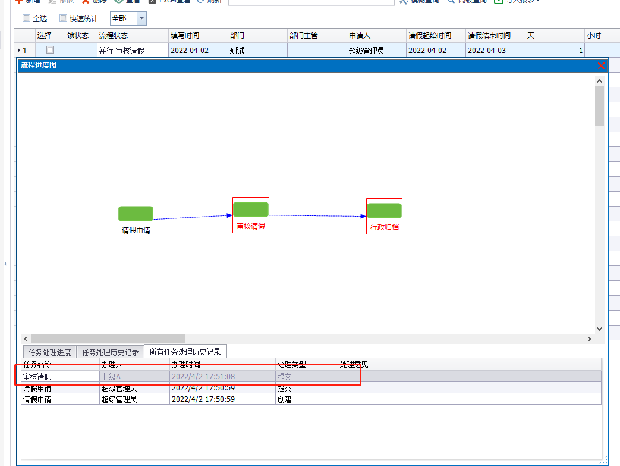Open the 任务处理历史记录 tab
Screen dimensions: 620x466
click(x=110, y=352)
